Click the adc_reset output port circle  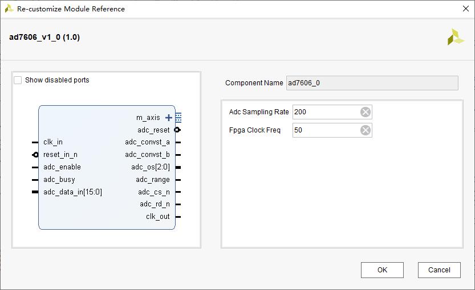pyautogui.click(x=177, y=130)
